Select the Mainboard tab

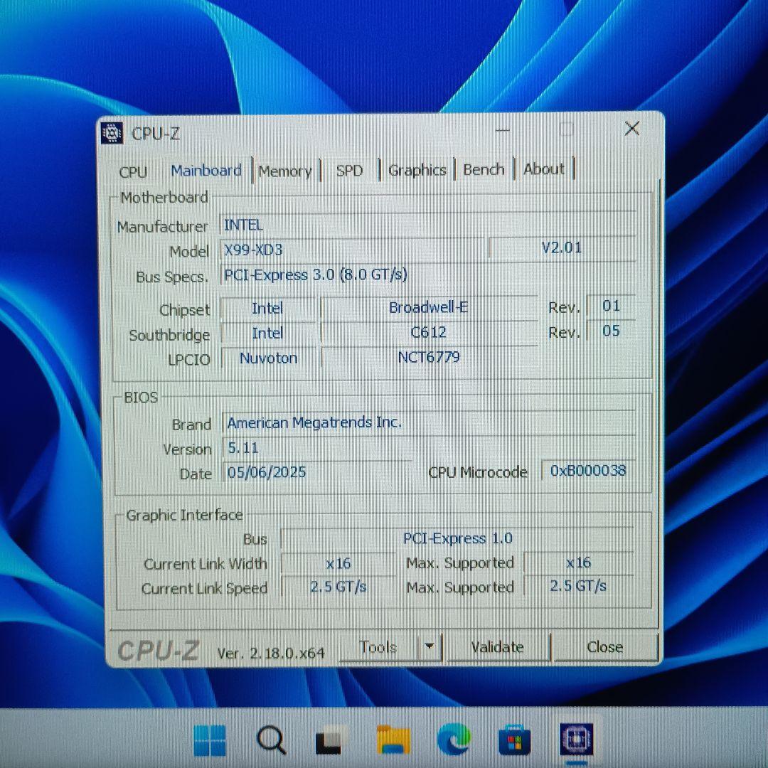(206, 171)
